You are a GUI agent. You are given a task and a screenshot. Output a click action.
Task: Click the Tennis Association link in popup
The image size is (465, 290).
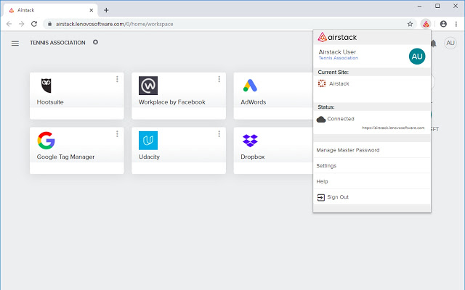[x=338, y=58]
